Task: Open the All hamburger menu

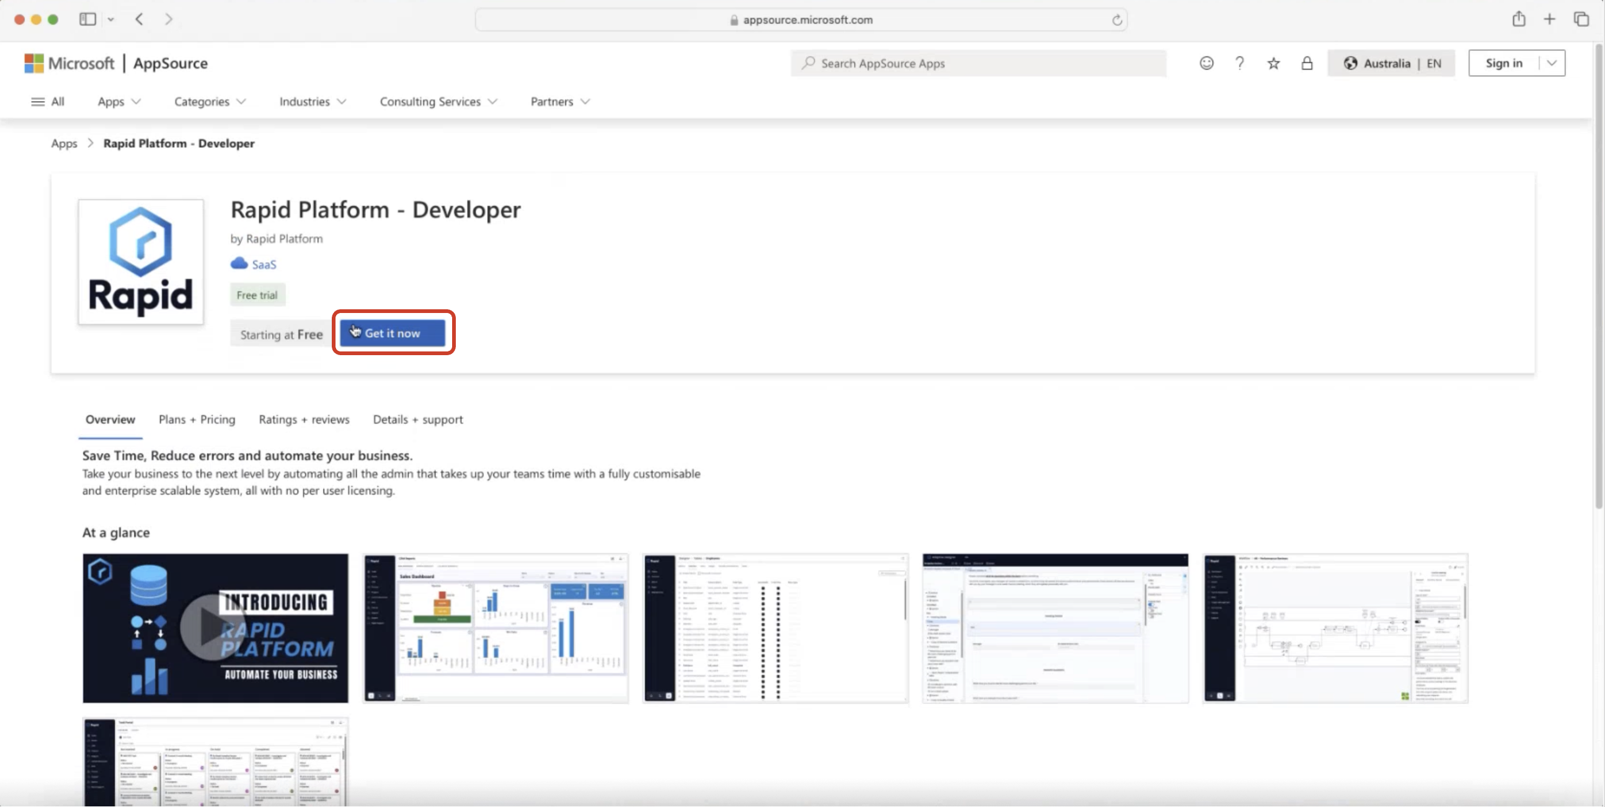Action: 47,102
